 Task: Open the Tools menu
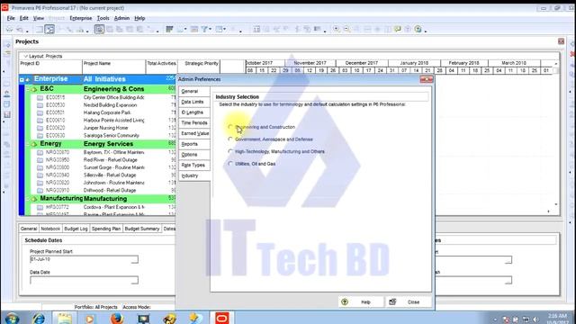[x=103, y=18]
